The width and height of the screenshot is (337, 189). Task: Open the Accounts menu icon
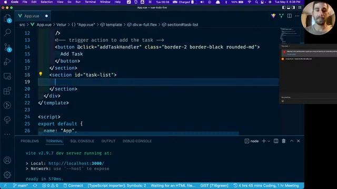point(7,160)
